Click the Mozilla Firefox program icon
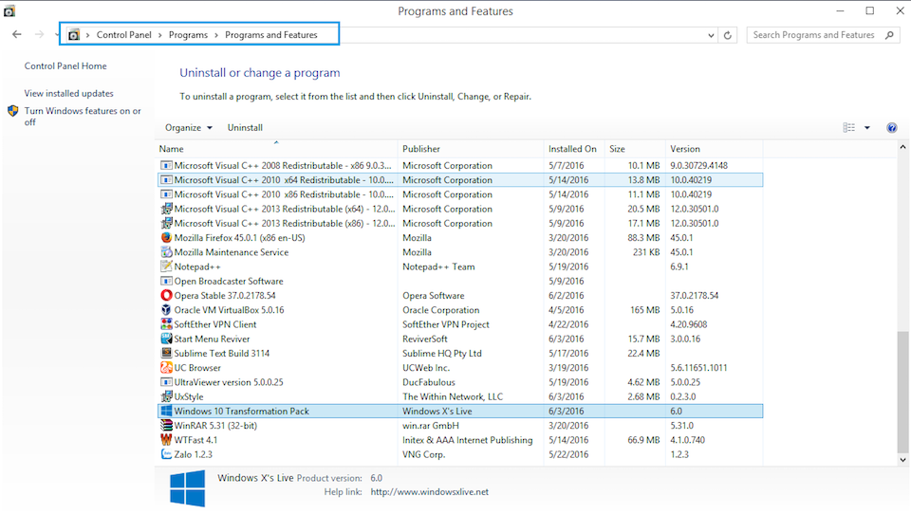Image resolution: width=911 pixels, height=514 pixels. click(166, 237)
